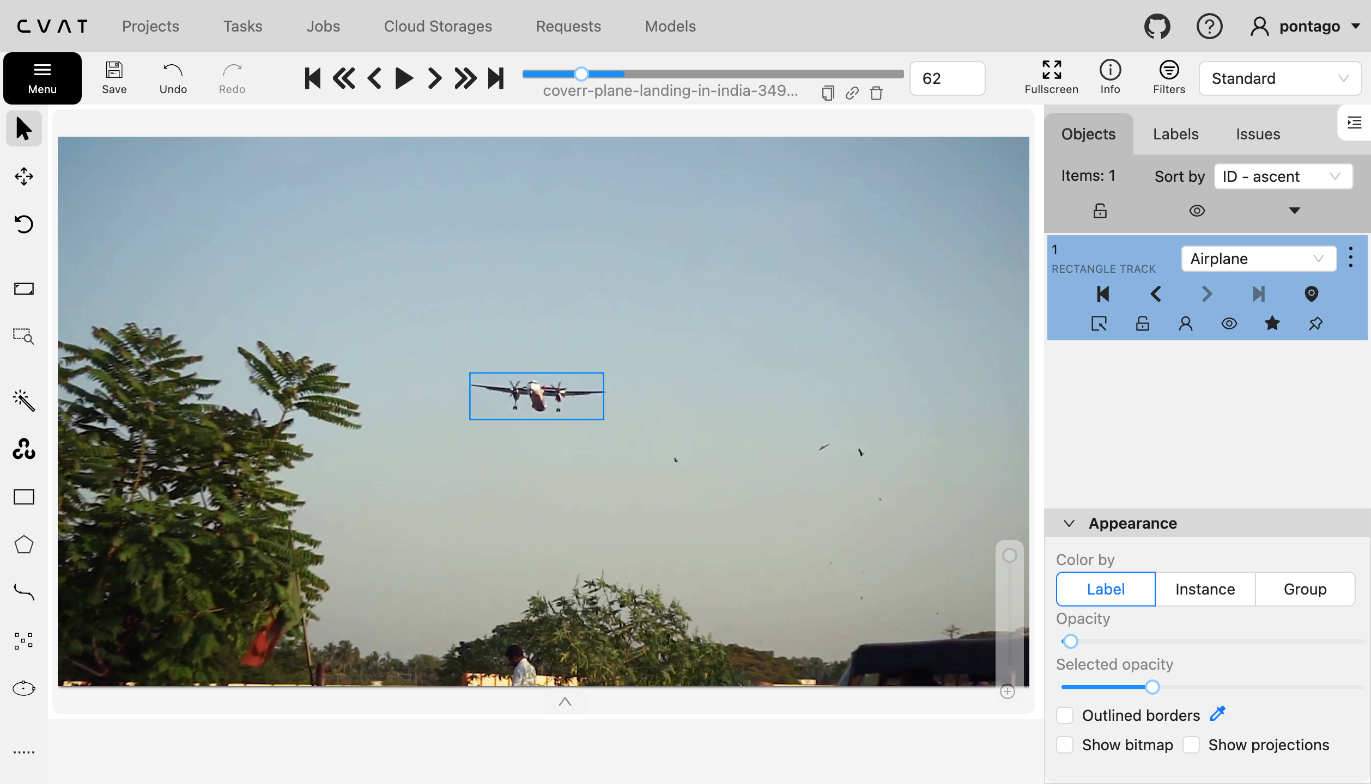Open the more tools dots in left toolbar
The height and width of the screenshot is (784, 1371).
pyautogui.click(x=23, y=752)
